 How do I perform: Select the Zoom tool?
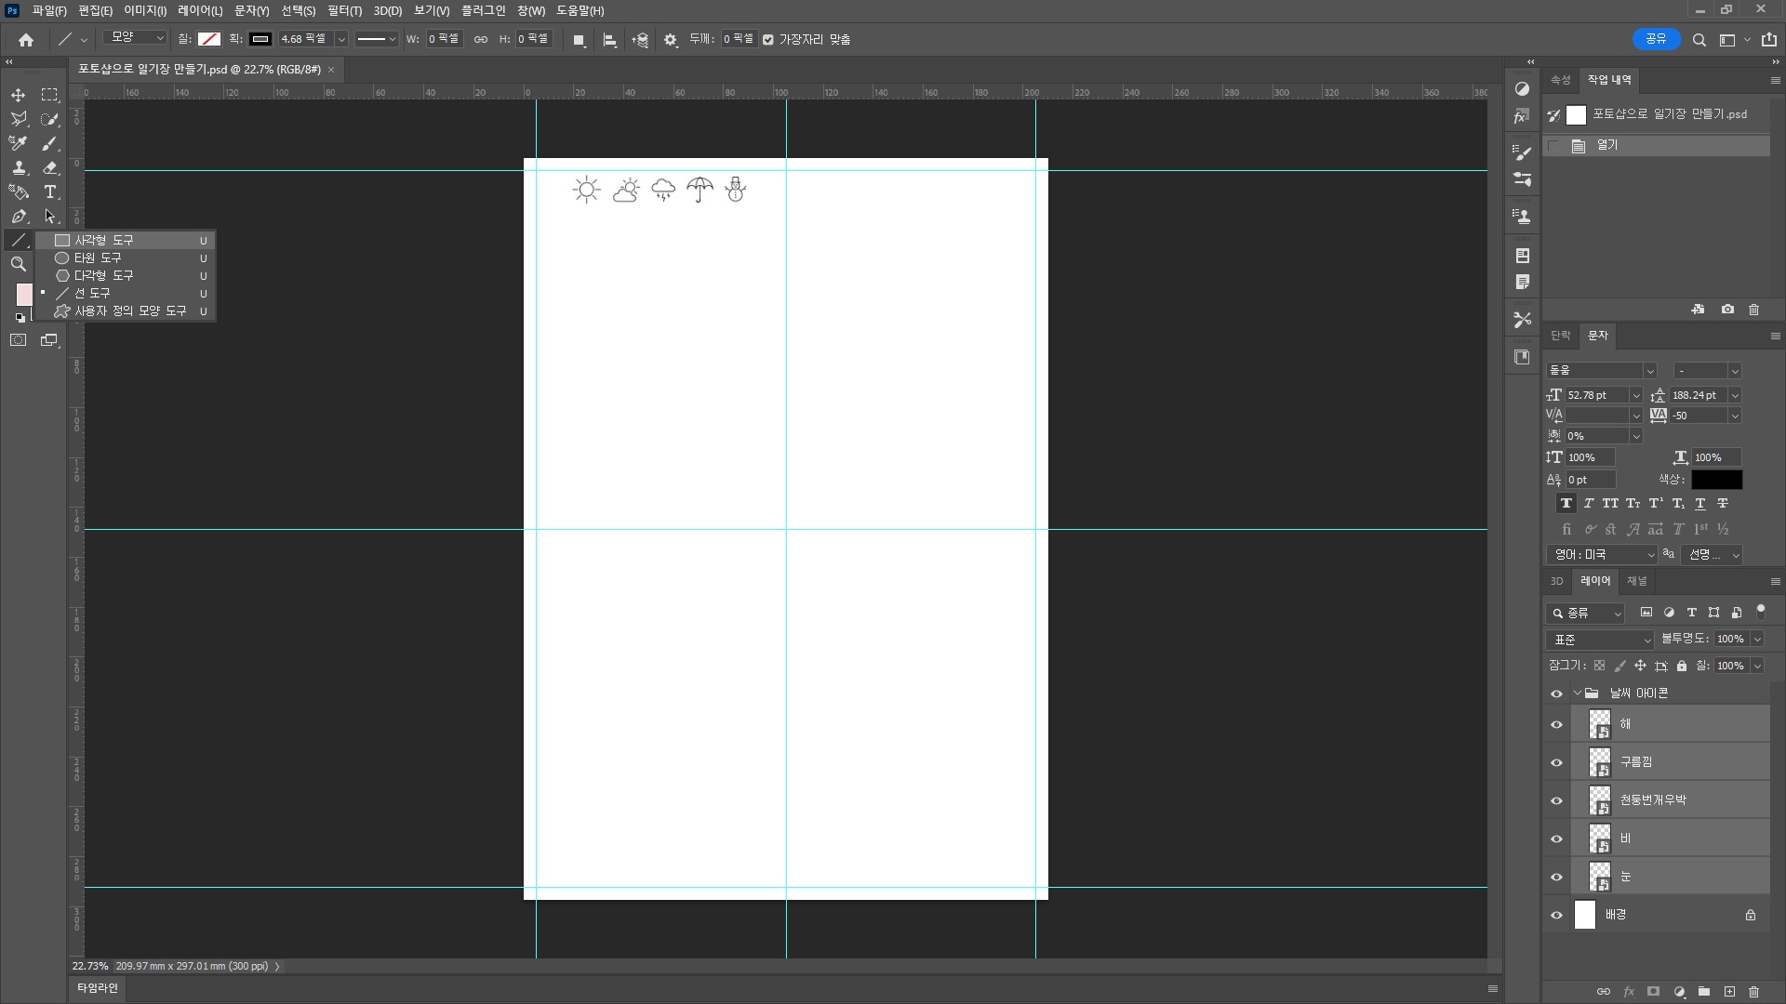[18, 264]
